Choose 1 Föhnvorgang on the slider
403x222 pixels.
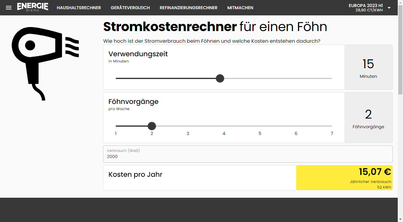pyautogui.click(x=116, y=126)
